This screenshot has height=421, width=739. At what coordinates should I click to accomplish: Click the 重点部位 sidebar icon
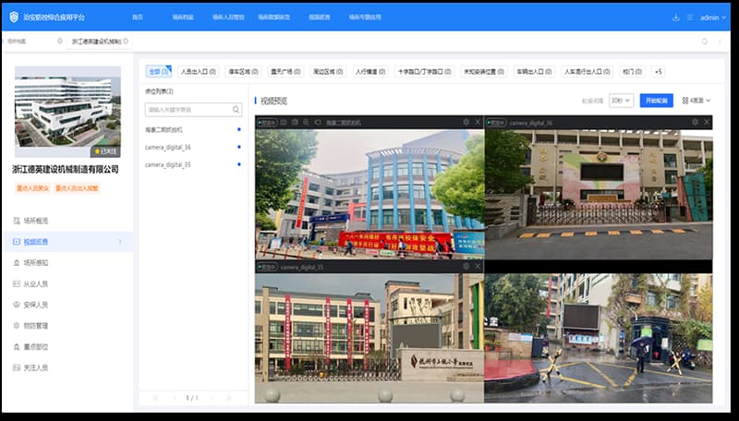[x=17, y=346]
